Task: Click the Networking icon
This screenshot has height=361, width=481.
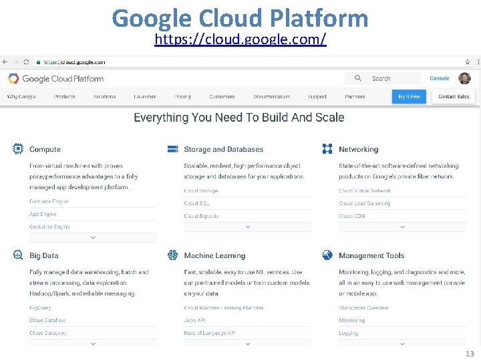Action: [x=327, y=148]
